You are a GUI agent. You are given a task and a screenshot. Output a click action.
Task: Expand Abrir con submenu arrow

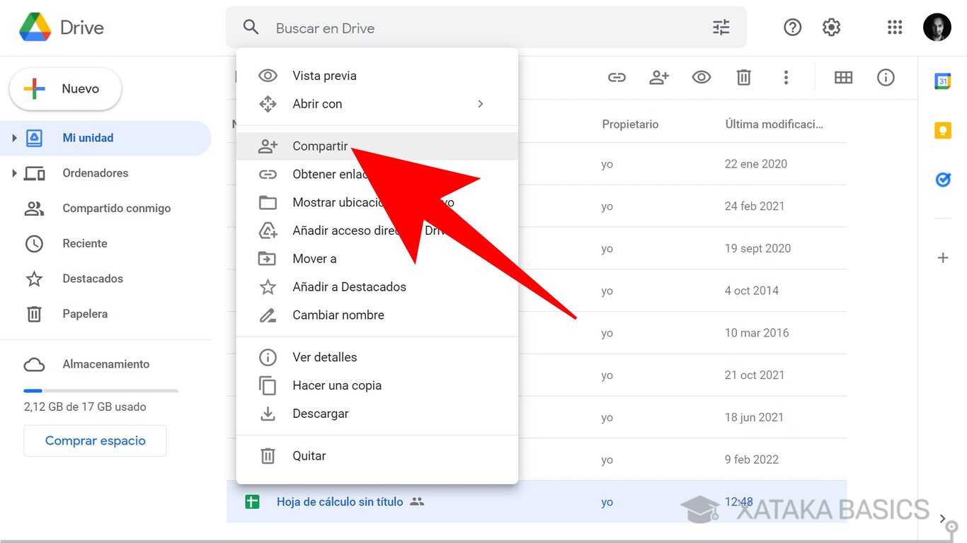(x=481, y=104)
